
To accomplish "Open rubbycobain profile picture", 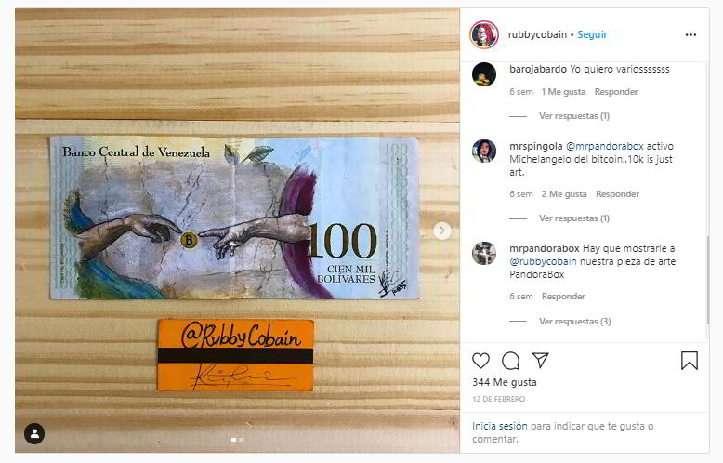I will (484, 34).
